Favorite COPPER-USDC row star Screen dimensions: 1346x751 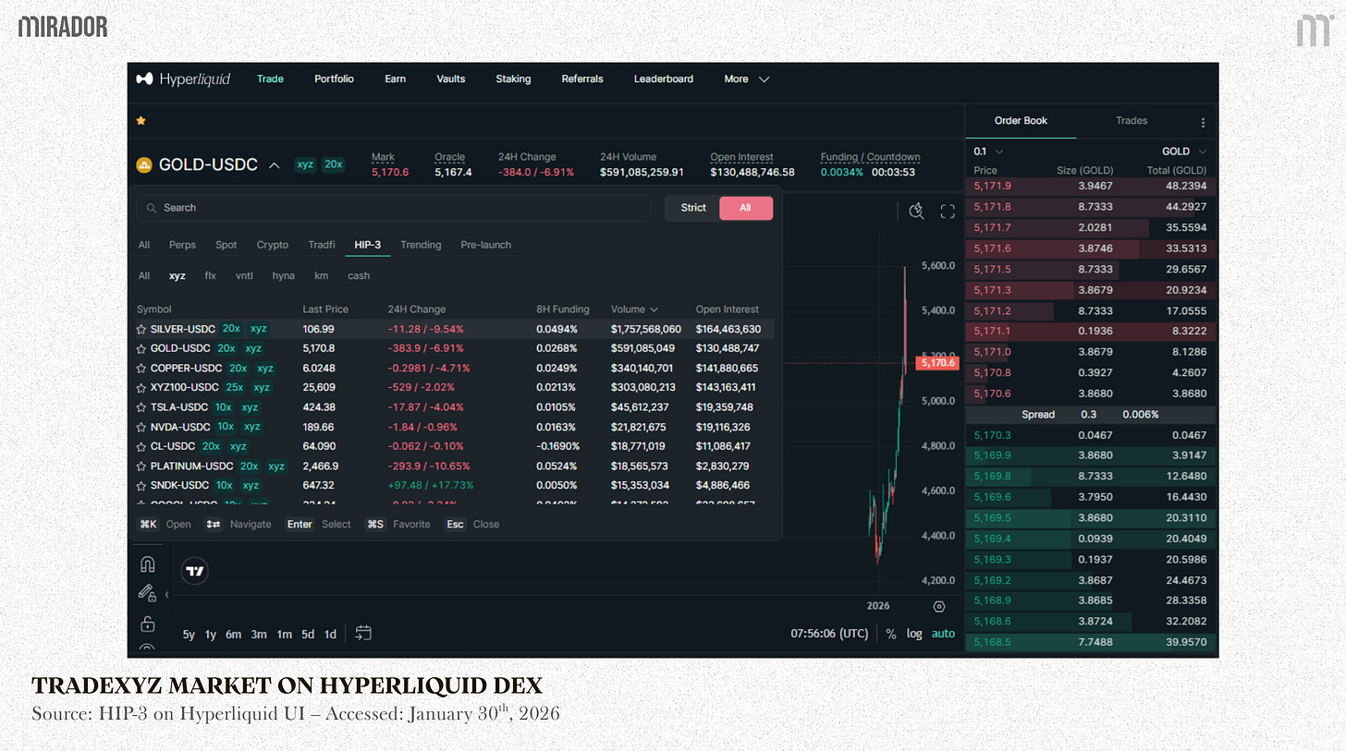(141, 368)
